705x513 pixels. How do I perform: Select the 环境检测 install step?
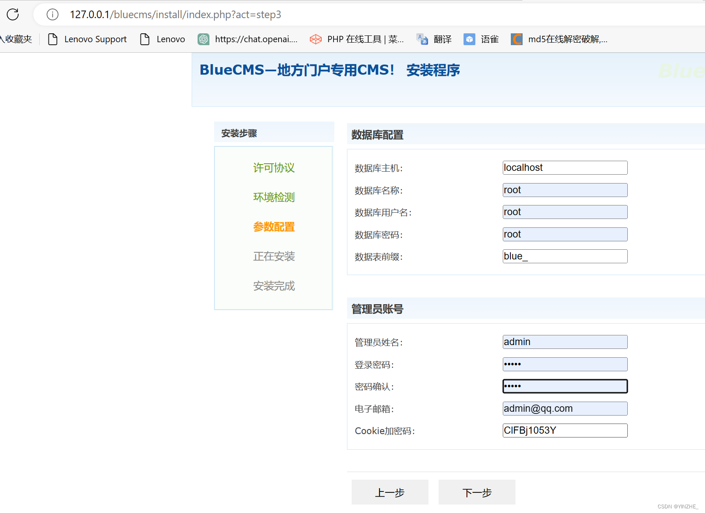click(x=274, y=197)
